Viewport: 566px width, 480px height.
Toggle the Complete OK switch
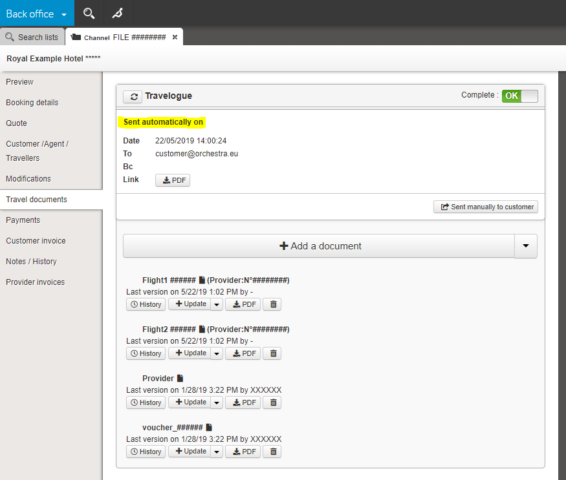pyautogui.click(x=519, y=96)
